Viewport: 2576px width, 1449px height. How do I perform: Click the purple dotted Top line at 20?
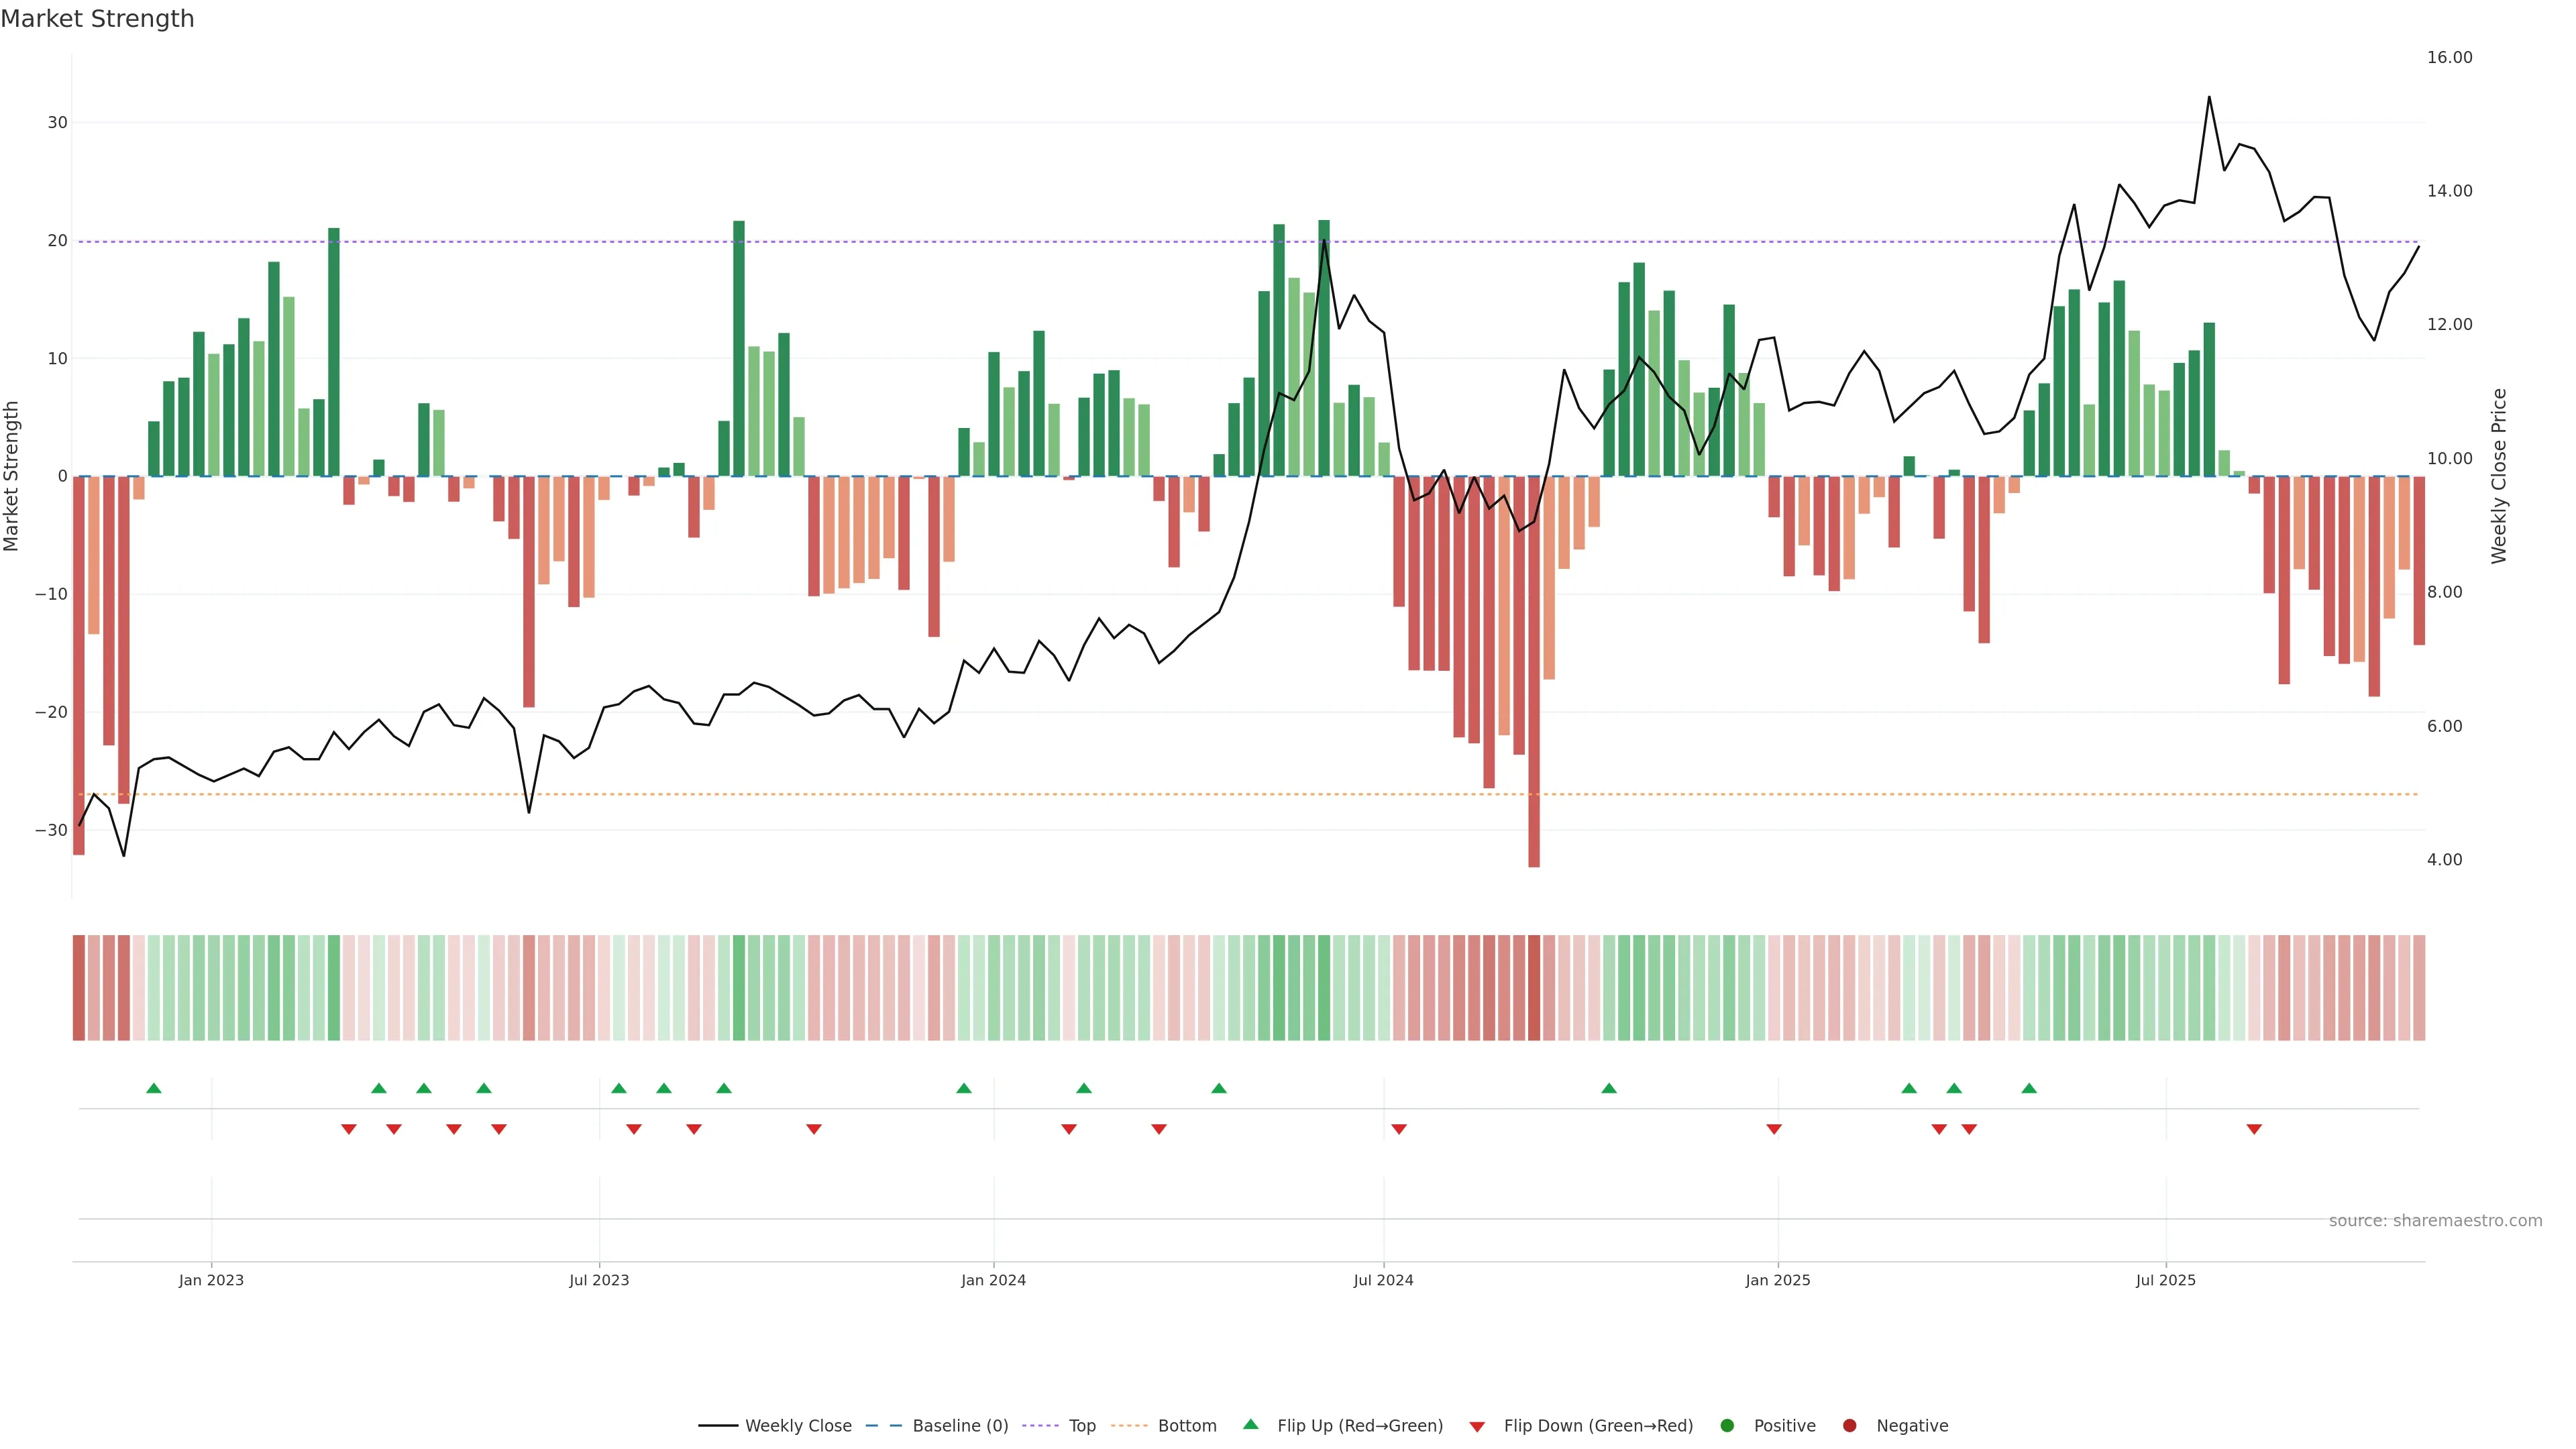[x=600, y=242]
